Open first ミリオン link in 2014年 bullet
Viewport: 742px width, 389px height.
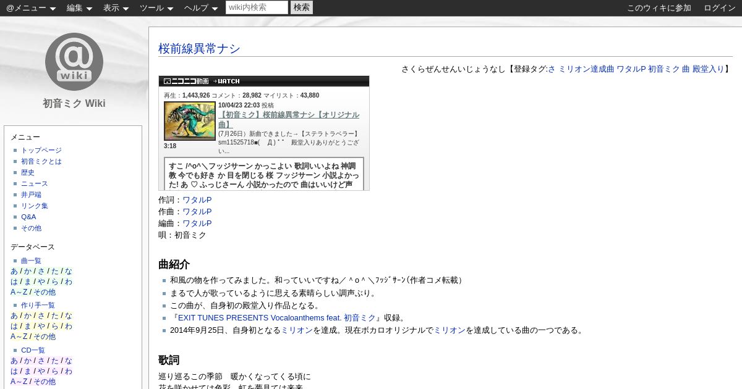coord(297,330)
